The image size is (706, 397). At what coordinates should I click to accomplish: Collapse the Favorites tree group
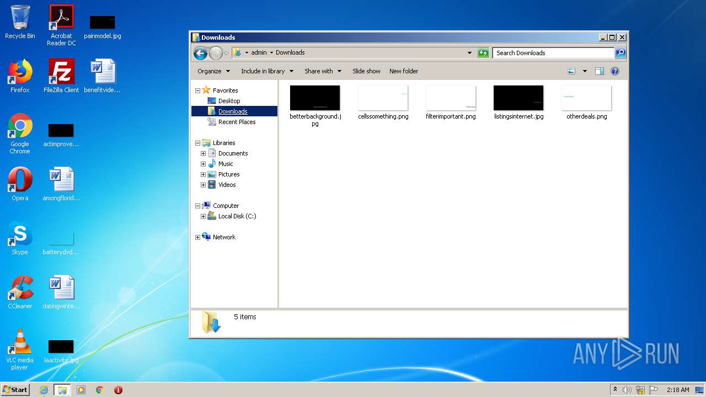[197, 90]
